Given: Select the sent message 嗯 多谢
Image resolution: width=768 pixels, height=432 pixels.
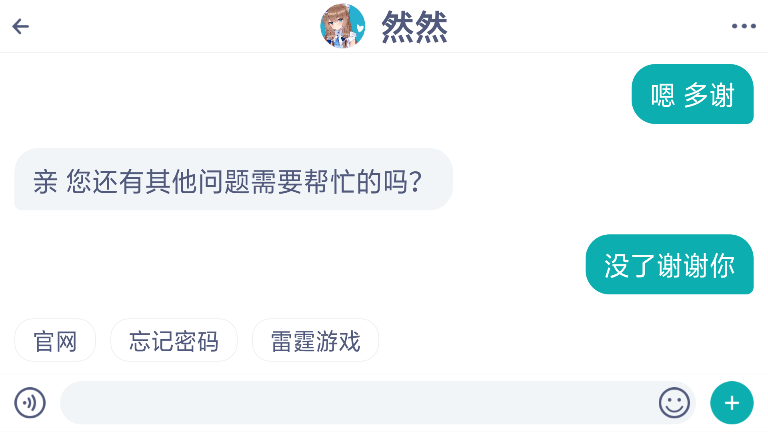Looking at the screenshot, I should [692, 94].
